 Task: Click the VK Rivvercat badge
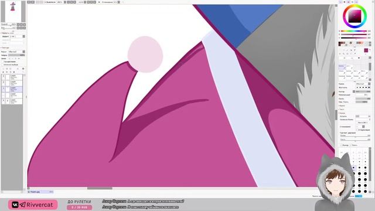tap(33, 205)
